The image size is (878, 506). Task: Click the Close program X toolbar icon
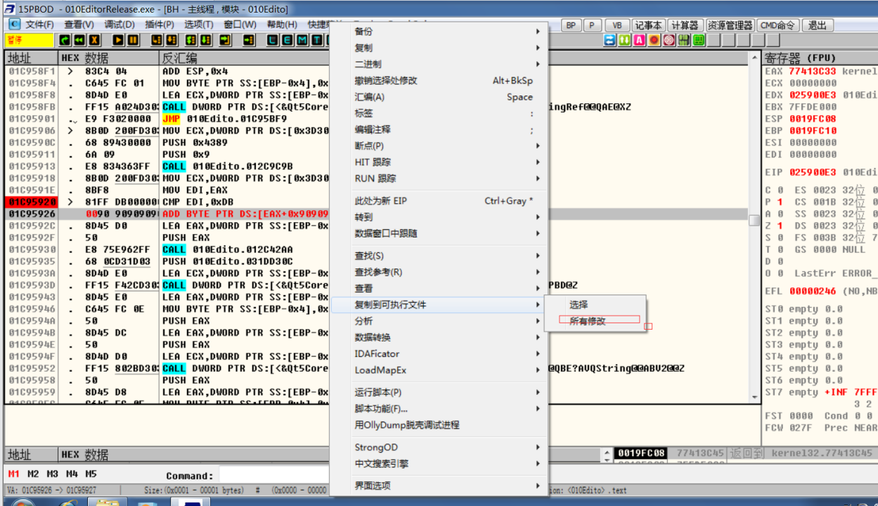pos(93,40)
